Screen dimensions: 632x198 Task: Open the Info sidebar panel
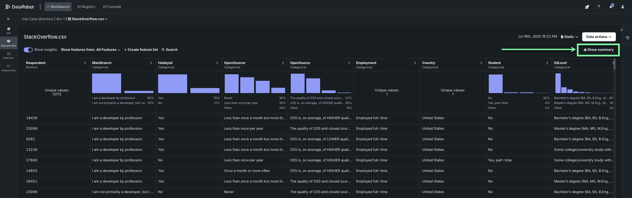point(9,31)
